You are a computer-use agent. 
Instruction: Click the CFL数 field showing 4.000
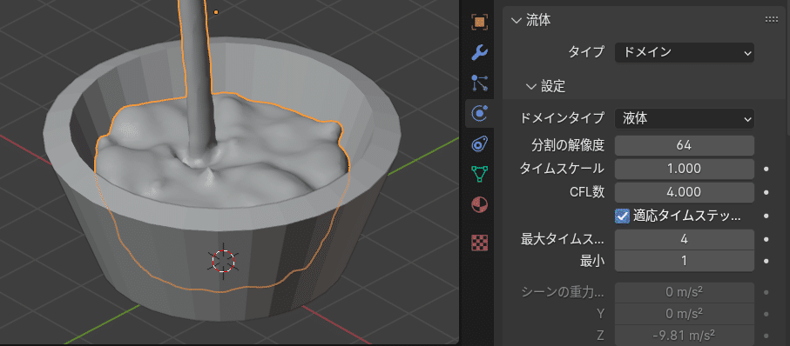(x=685, y=192)
